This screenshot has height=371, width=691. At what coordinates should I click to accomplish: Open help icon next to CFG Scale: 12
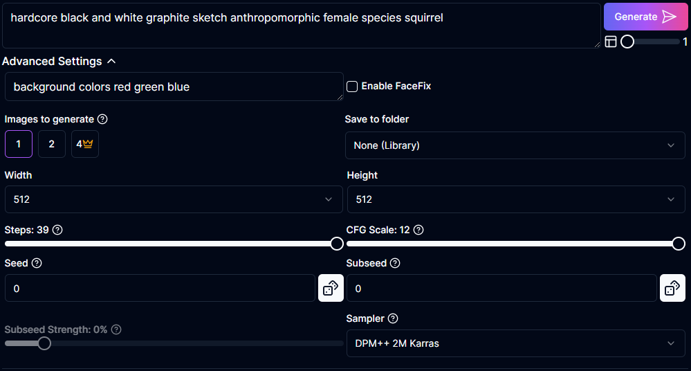[418, 230]
